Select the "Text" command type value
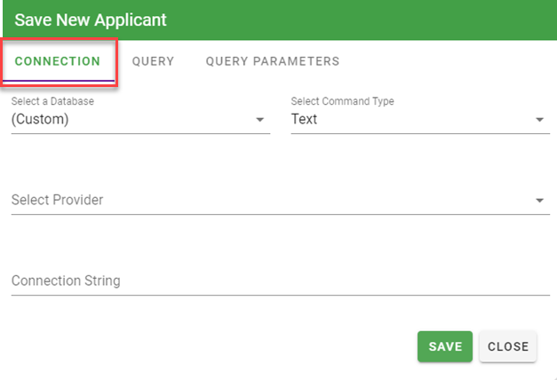 click(304, 119)
